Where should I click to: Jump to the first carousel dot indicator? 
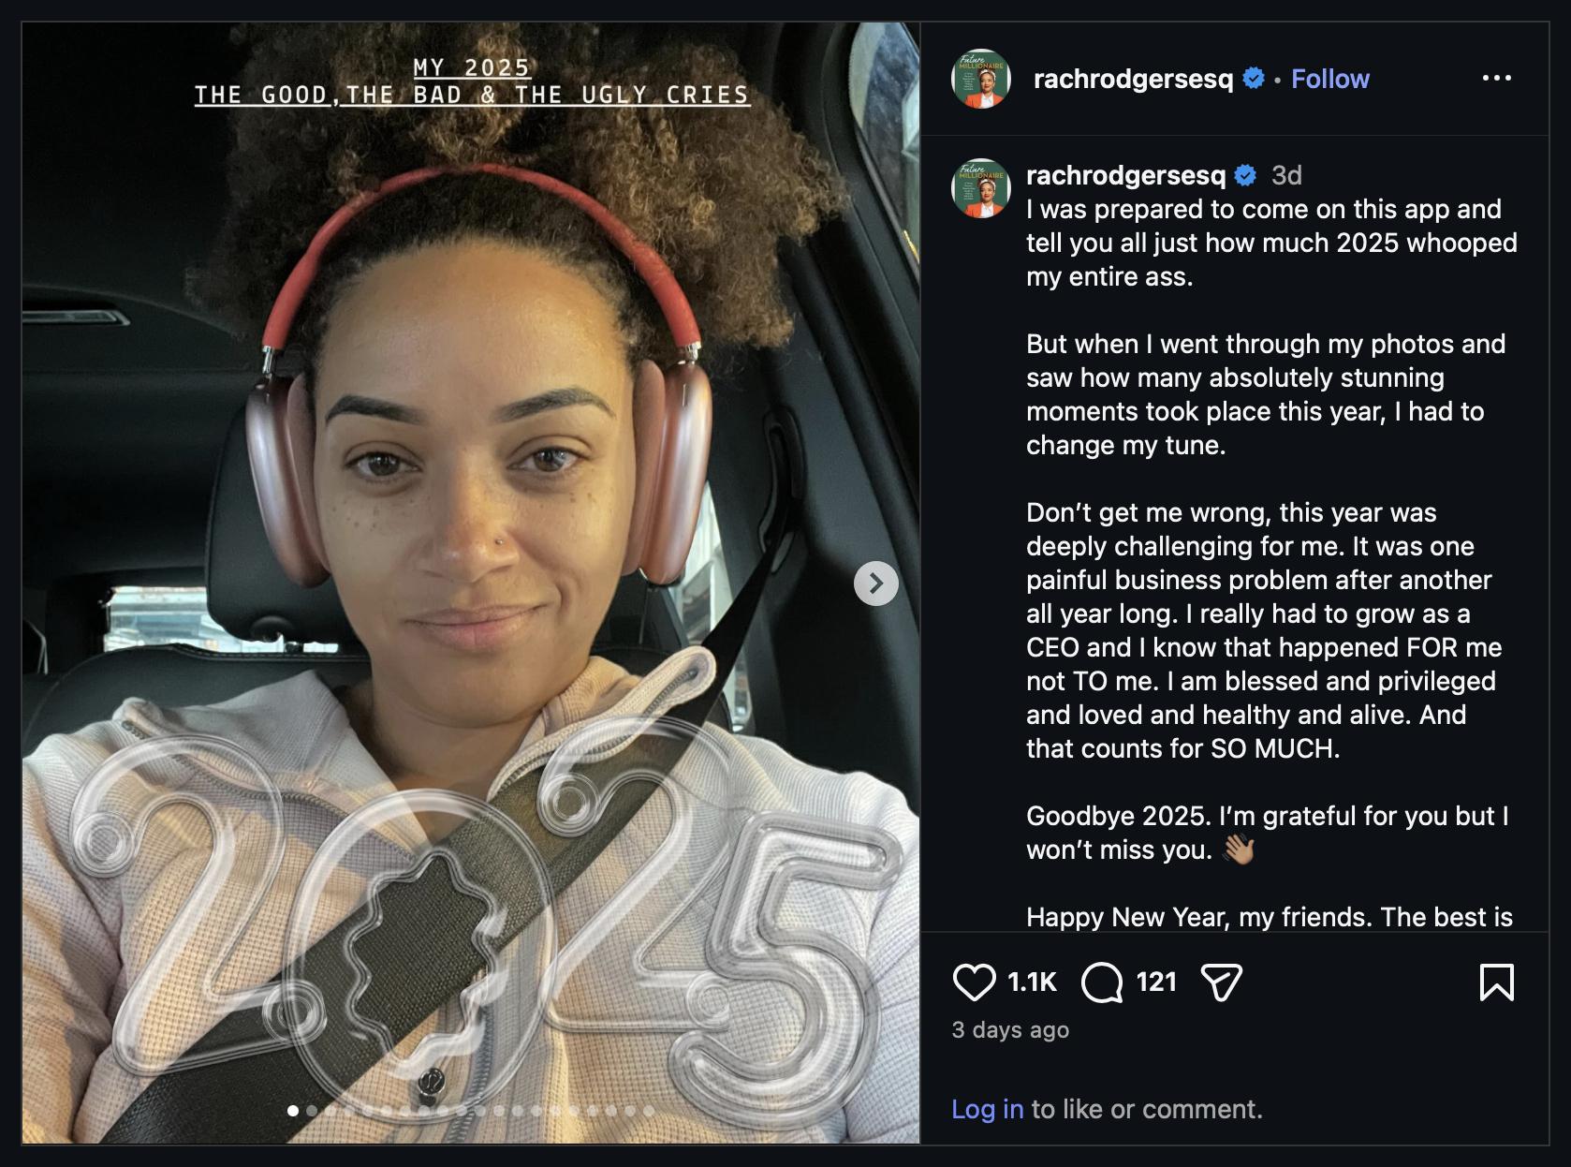[293, 1111]
